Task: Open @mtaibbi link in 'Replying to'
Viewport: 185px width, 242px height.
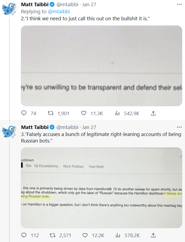Action: (59, 11)
